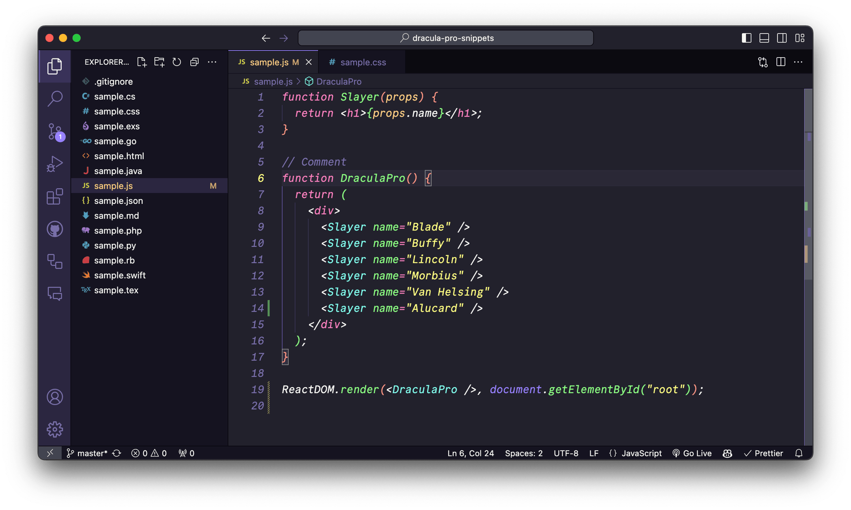Viewport: 851px width, 510px height.
Task: Switch to the sample.css tab
Action: click(x=363, y=62)
